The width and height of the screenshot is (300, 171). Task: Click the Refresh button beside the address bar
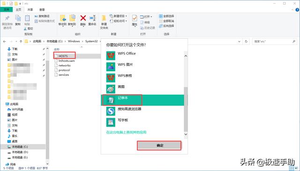(x=246, y=41)
